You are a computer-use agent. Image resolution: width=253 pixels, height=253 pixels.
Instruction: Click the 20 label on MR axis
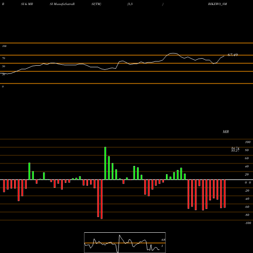pyautogui.click(x=247, y=175)
